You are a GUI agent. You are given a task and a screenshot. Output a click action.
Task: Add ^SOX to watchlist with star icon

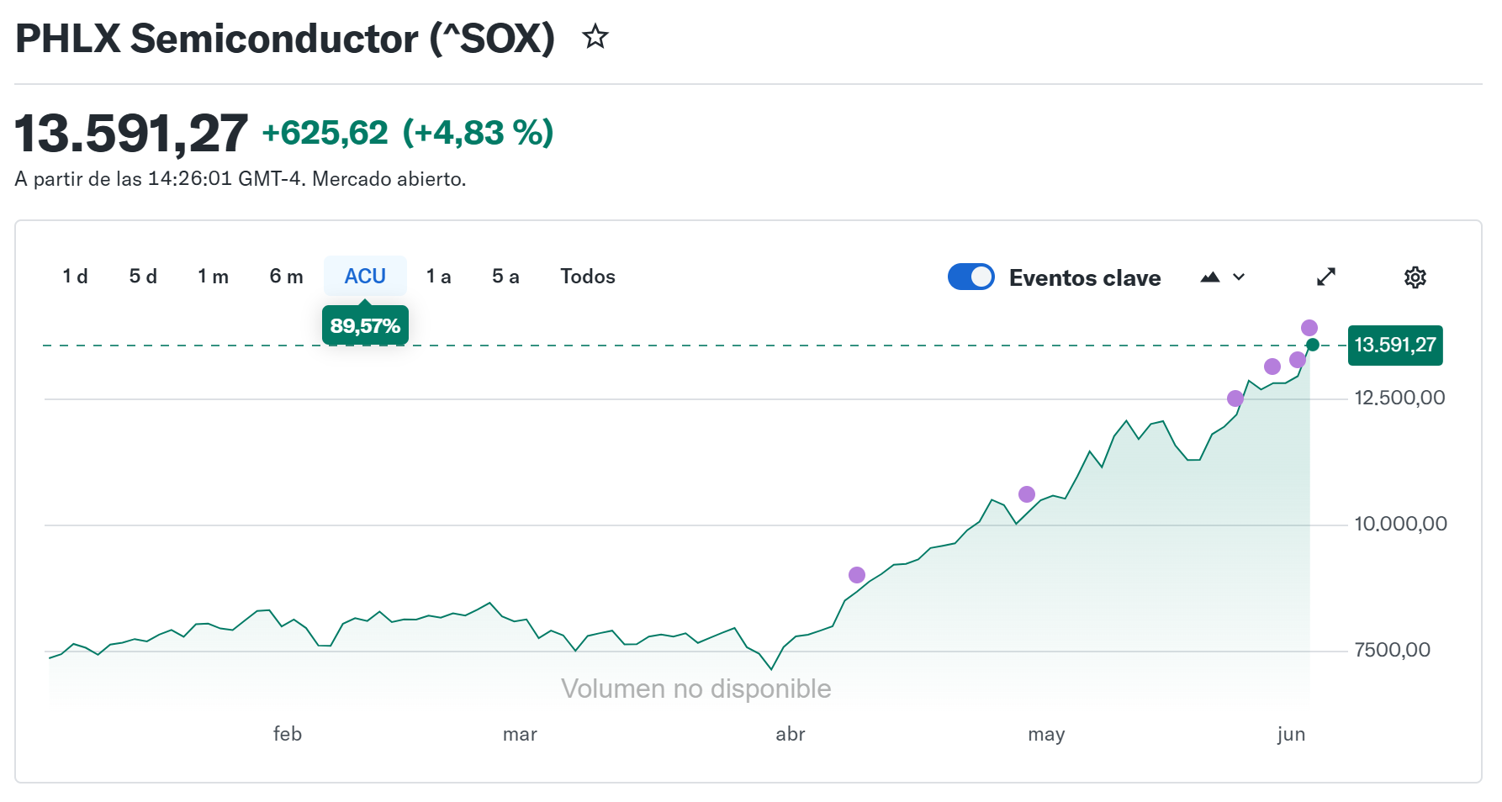pos(595,37)
